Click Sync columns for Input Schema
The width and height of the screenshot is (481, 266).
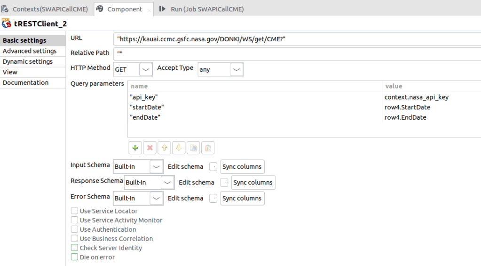[242, 167]
